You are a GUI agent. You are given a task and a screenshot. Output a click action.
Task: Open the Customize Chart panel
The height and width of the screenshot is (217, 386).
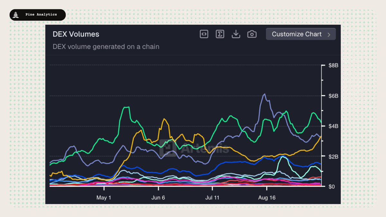tap(301, 34)
